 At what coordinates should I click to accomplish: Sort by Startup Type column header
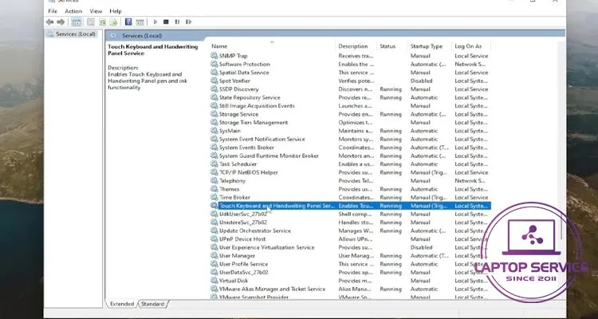click(x=425, y=46)
